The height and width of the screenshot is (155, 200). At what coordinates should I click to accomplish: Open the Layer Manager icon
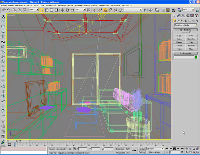click(157, 10)
